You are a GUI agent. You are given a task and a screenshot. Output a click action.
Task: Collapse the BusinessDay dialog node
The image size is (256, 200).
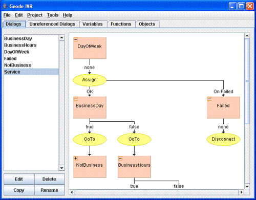(76, 99)
